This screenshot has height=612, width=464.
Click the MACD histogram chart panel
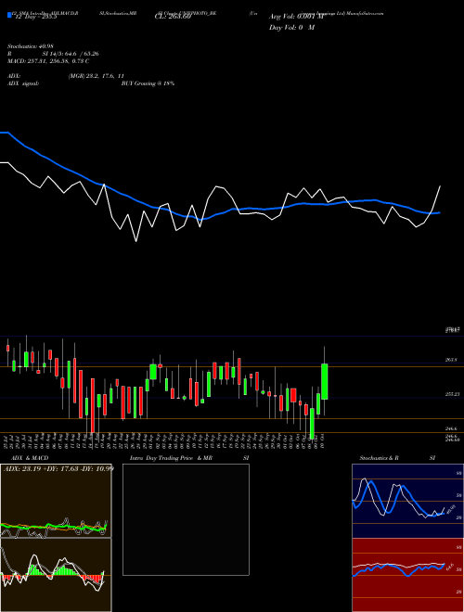click(56, 575)
